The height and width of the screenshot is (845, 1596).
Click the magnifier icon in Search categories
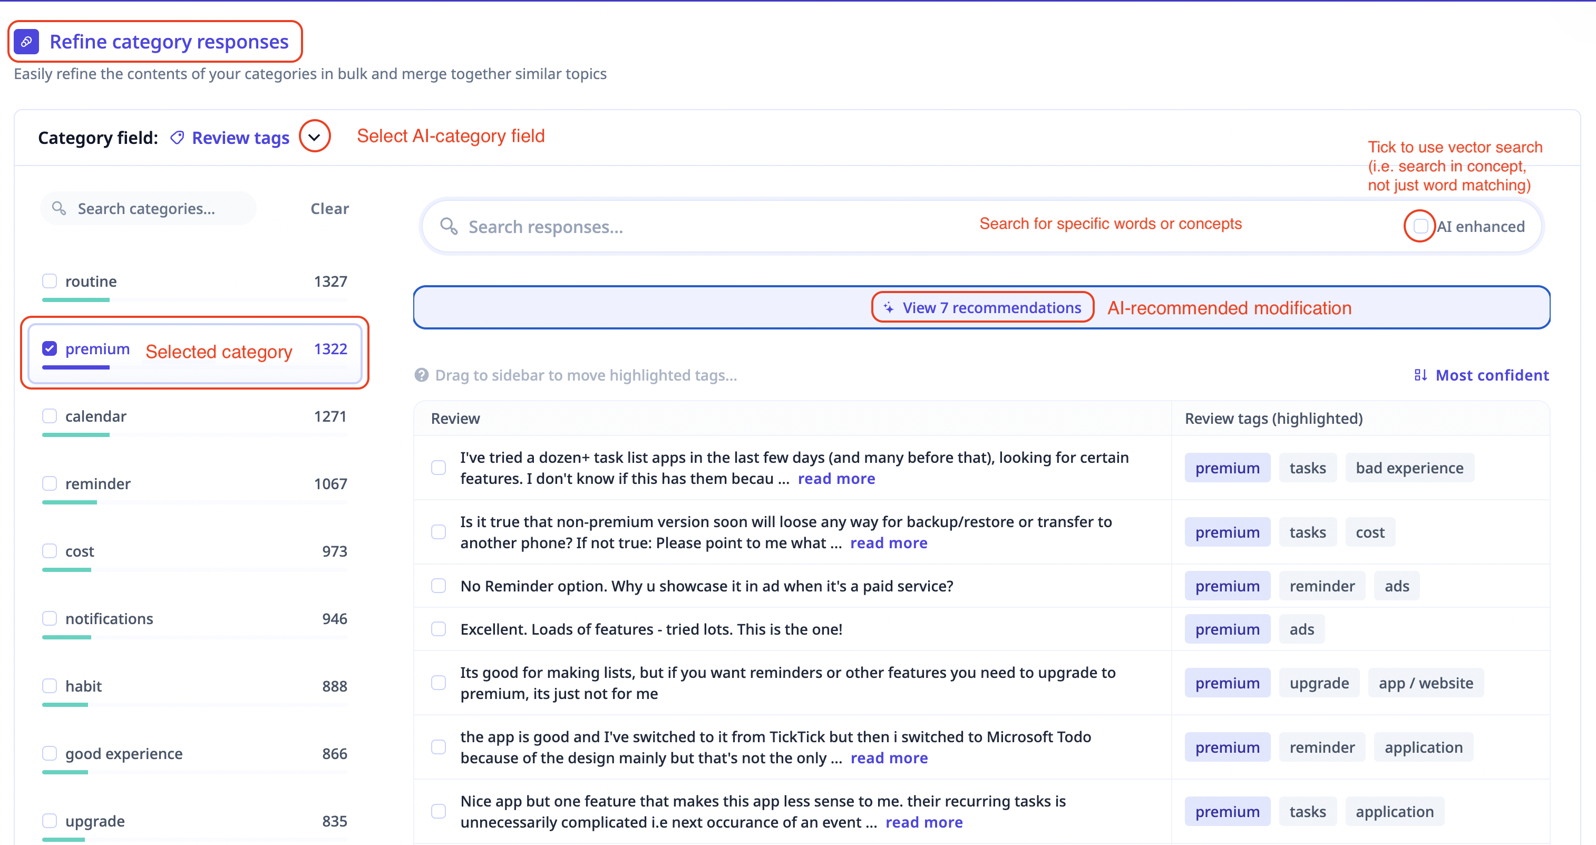[x=59, y=208]
